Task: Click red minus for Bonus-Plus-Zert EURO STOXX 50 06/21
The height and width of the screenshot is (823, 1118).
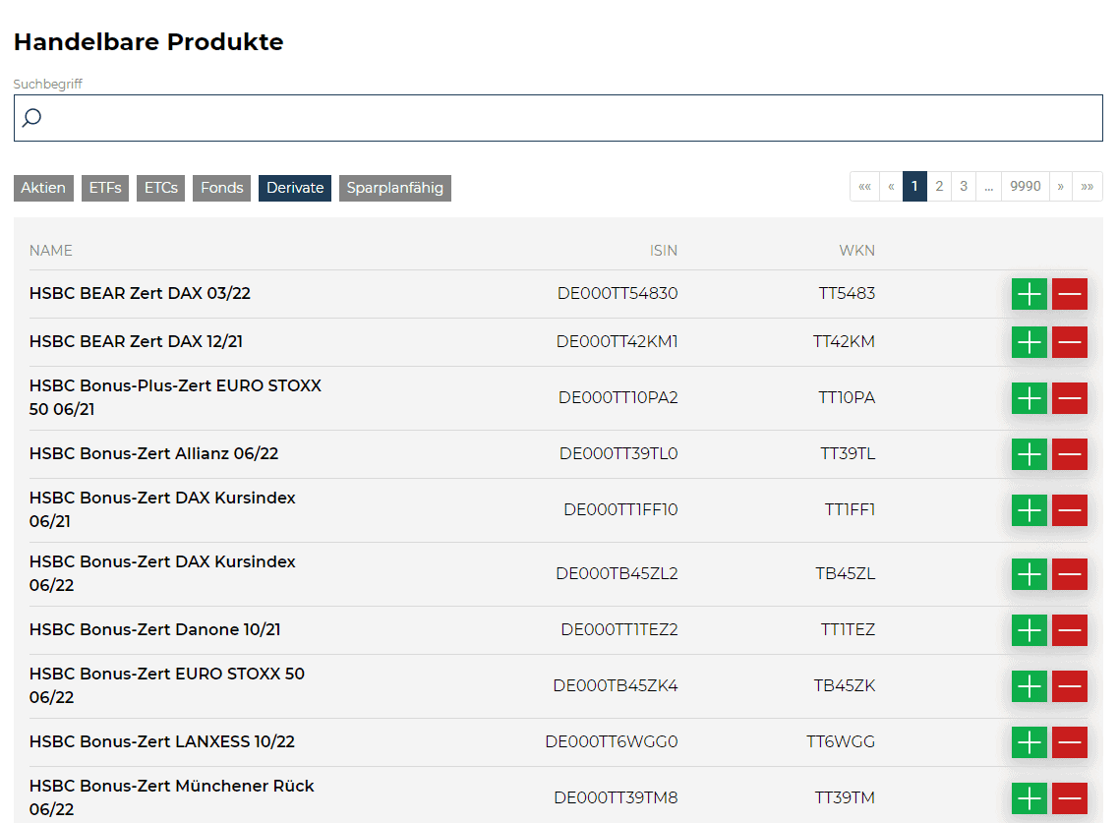Action: pyautogui.click(x=1069, y=398)
